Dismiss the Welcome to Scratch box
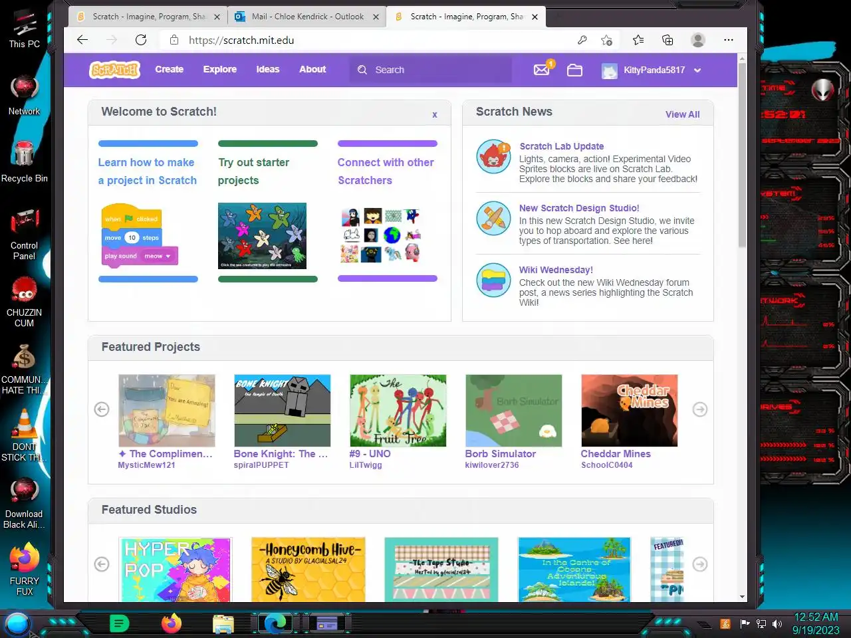 [x=435, y=114]
